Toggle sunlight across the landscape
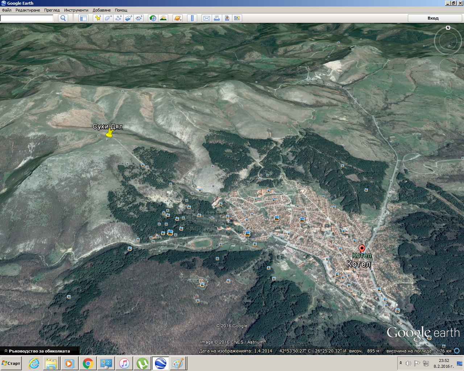This screenshot has height=371, width=464. click(x=163, y=18)
